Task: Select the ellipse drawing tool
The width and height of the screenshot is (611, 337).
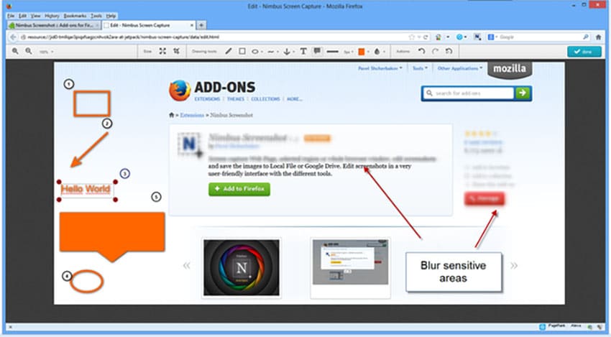Action: [254, 52]
